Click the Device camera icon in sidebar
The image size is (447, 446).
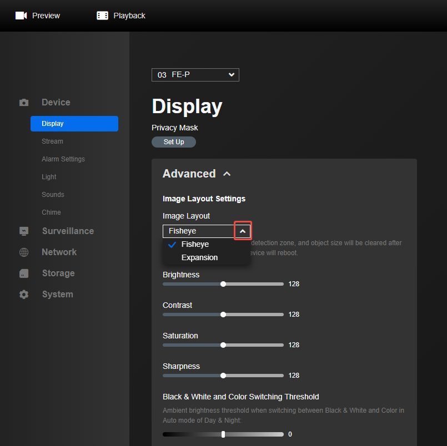(x=24, y=103)
